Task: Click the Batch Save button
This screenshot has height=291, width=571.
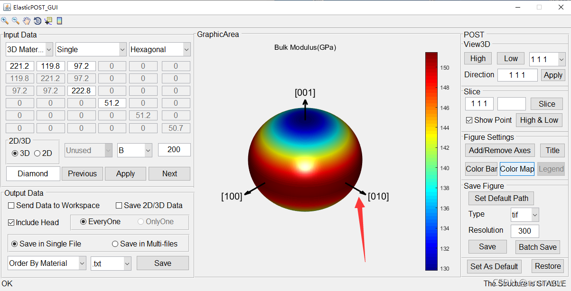Action: click(537, 247)
